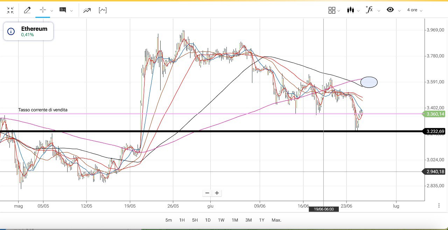The image size is (448, 230).
Task: Select the 1M time range
Action: point(235,220)
